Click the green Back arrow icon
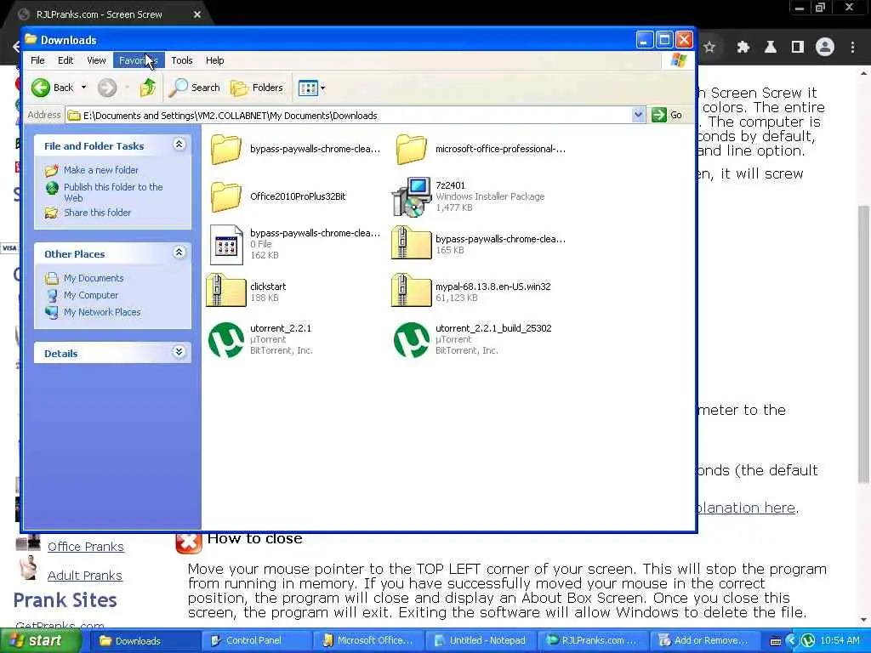This screenshot has height=653, width=871. coord(41,88)
